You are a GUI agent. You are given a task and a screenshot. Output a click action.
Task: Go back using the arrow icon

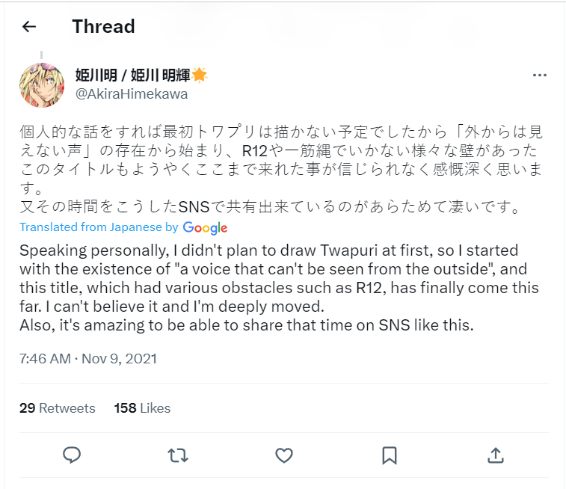click(x=29, y=27)
